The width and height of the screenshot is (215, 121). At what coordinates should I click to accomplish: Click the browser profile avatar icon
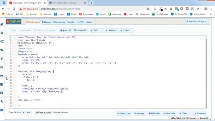pos(206,9)
